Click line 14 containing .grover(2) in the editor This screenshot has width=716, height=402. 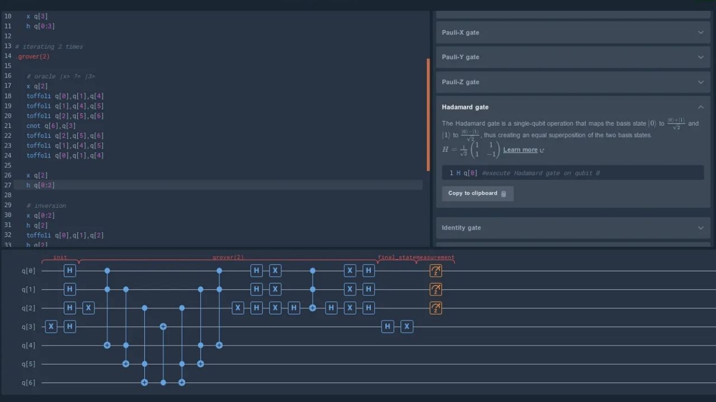click(x=31, y=56)
